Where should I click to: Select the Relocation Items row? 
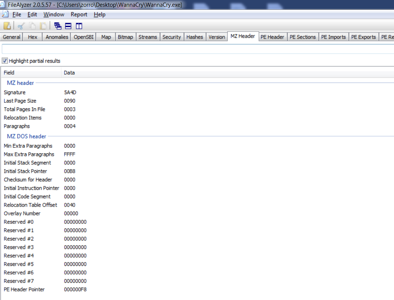(x=198, y=118)
